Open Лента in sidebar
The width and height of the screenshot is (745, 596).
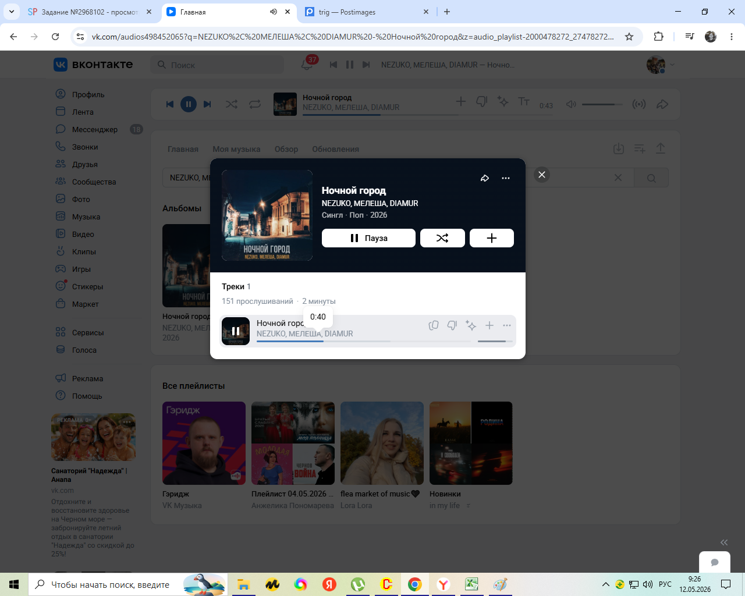pos(82,112)
